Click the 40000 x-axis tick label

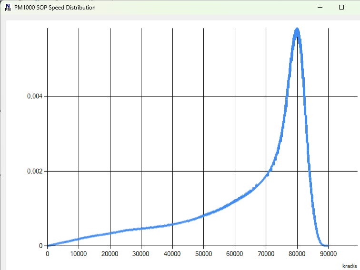click(172, 254)
